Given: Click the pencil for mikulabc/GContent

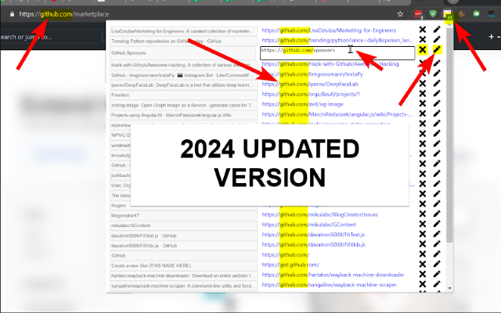Looking at the screenshot, I should click(437, 225).
